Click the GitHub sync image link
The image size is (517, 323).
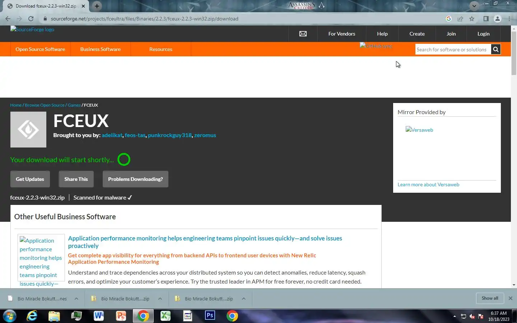click(376, 46)
